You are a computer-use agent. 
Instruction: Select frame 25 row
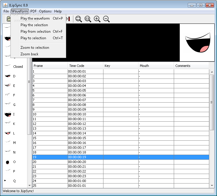(121, 186)
